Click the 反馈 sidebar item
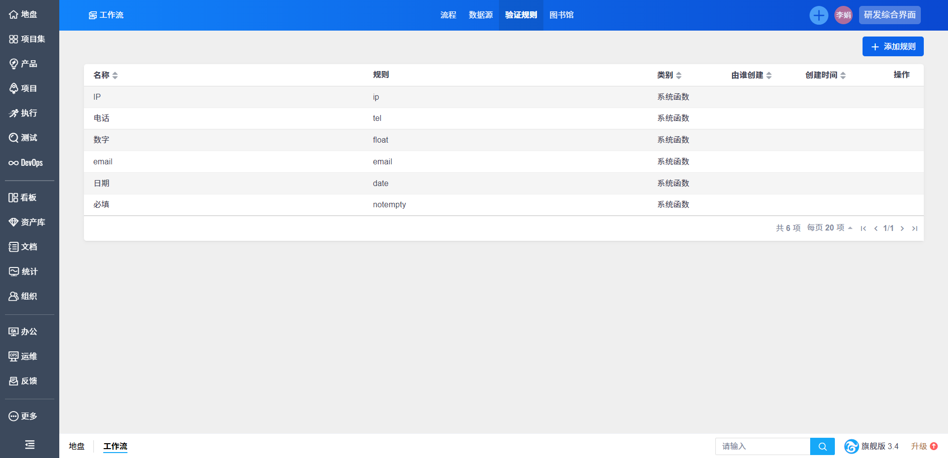This screenshot has width=948, height=458. pos(23,381)
